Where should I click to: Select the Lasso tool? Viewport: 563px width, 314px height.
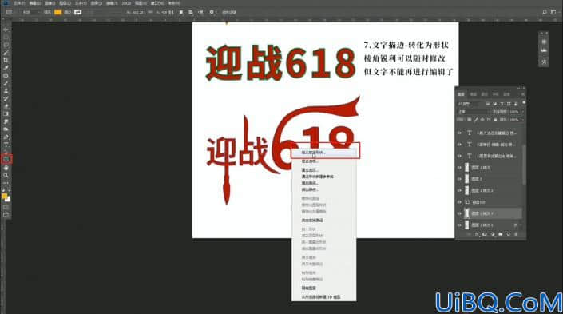click(6, 45)
